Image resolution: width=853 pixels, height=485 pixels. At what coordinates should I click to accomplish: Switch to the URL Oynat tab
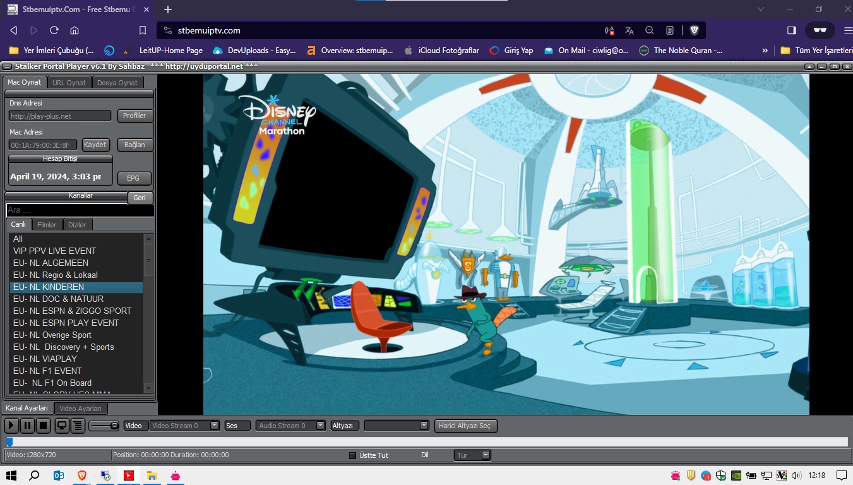(x=69, y=83)
